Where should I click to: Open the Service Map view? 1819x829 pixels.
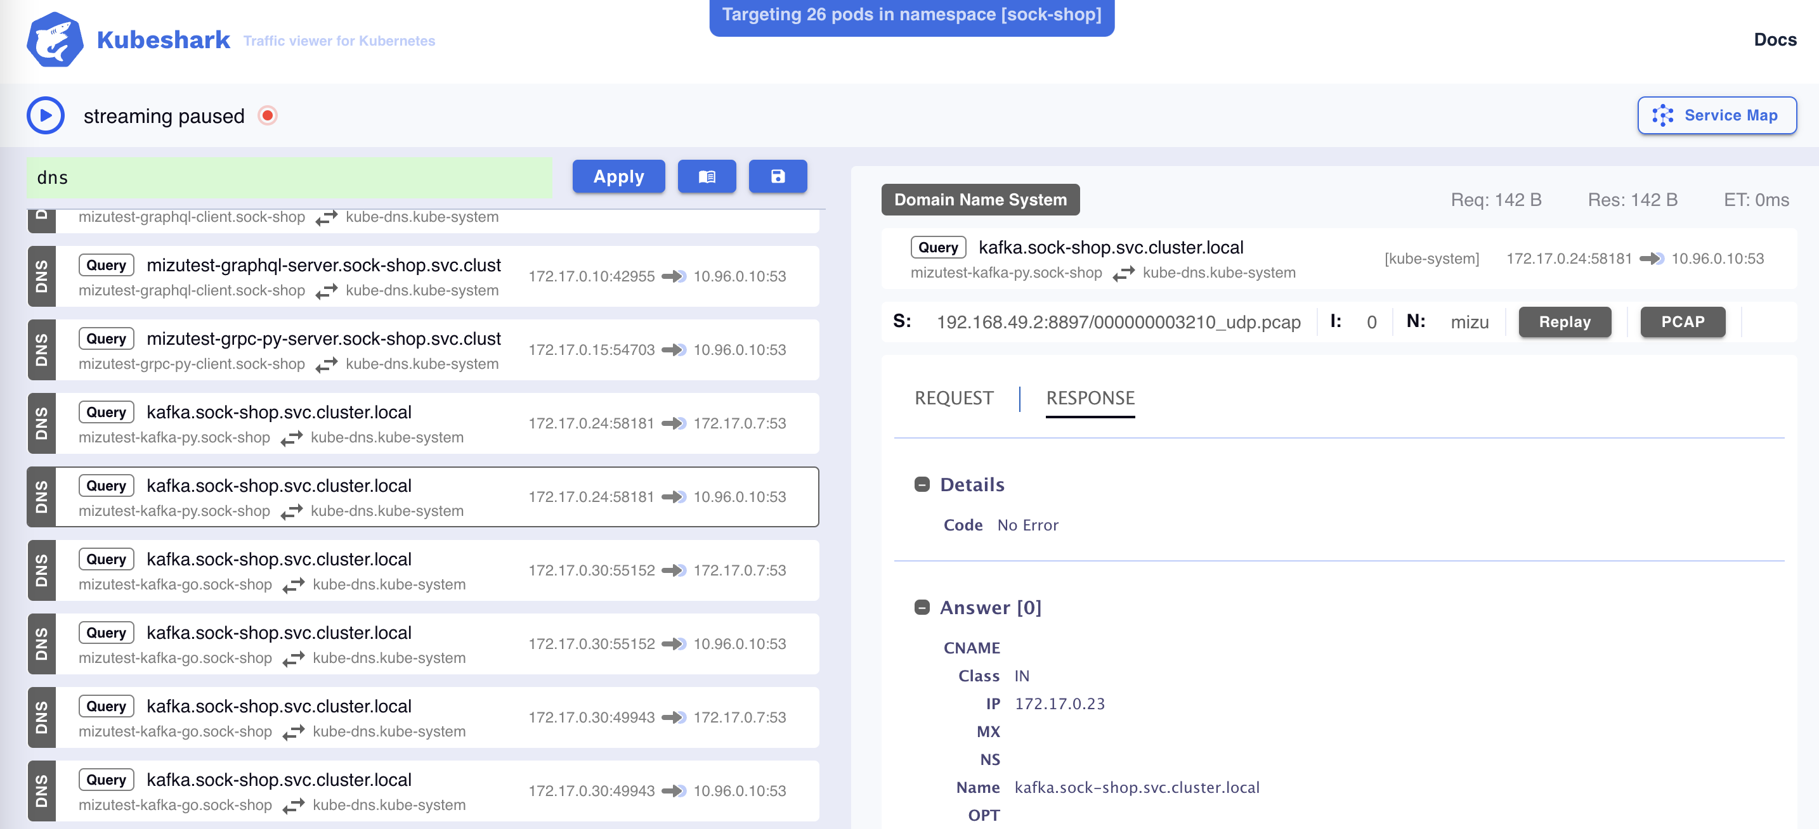point(1717,115)
